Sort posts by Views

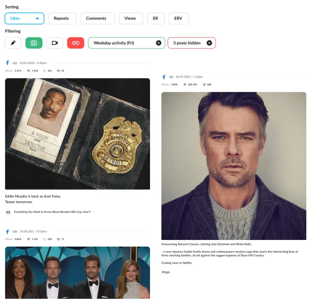click(130, 18)
